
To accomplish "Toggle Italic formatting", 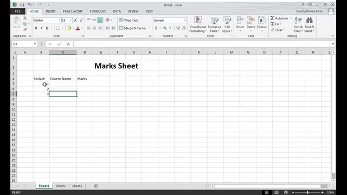I will click(41, 28).
